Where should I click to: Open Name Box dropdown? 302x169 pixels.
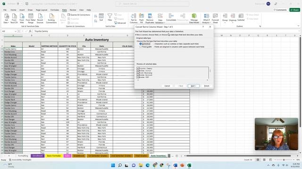pos(16,31)
